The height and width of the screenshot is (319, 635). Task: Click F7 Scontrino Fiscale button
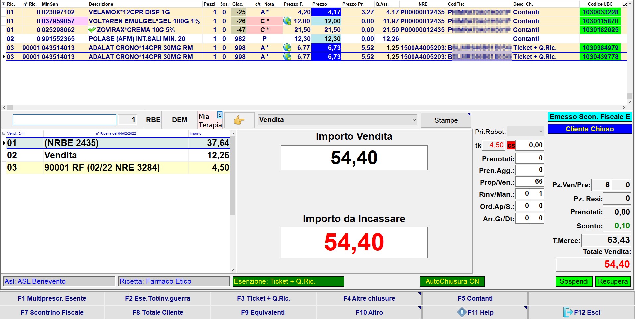click(x=52, y=312)
